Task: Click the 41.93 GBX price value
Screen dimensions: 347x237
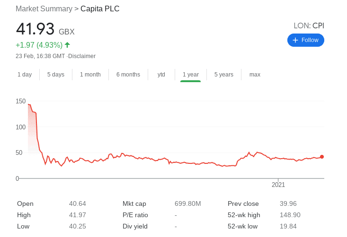Action: 45,29
